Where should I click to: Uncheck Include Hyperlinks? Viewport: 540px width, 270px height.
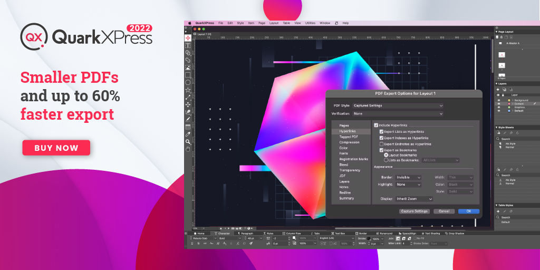tap(376, 126)
